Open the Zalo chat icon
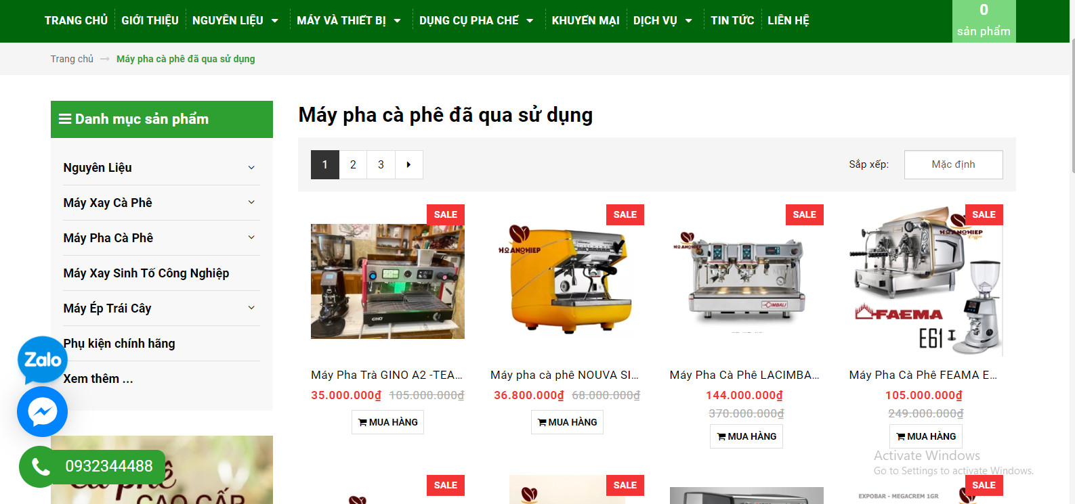Image resolution: width=1075 pixels, height=504 pixels. [43, 359]
